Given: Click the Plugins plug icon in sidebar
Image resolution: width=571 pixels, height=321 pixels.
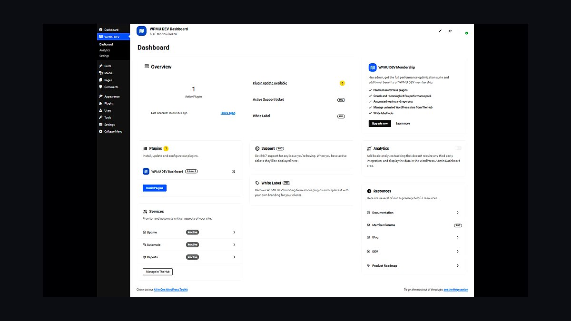Looking at the screenshot, I should click(x=100, y=103).
